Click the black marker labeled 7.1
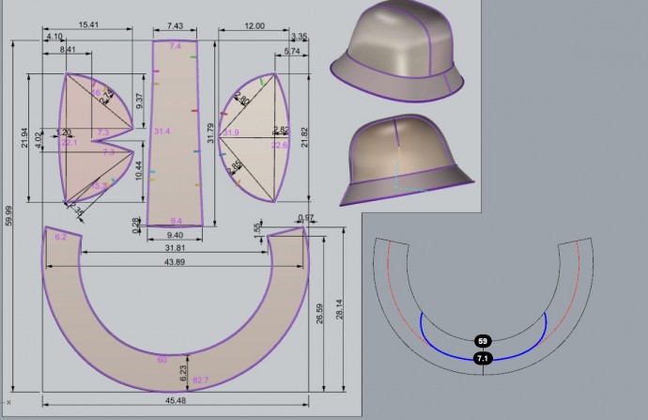648x420 pixels. 482,358
